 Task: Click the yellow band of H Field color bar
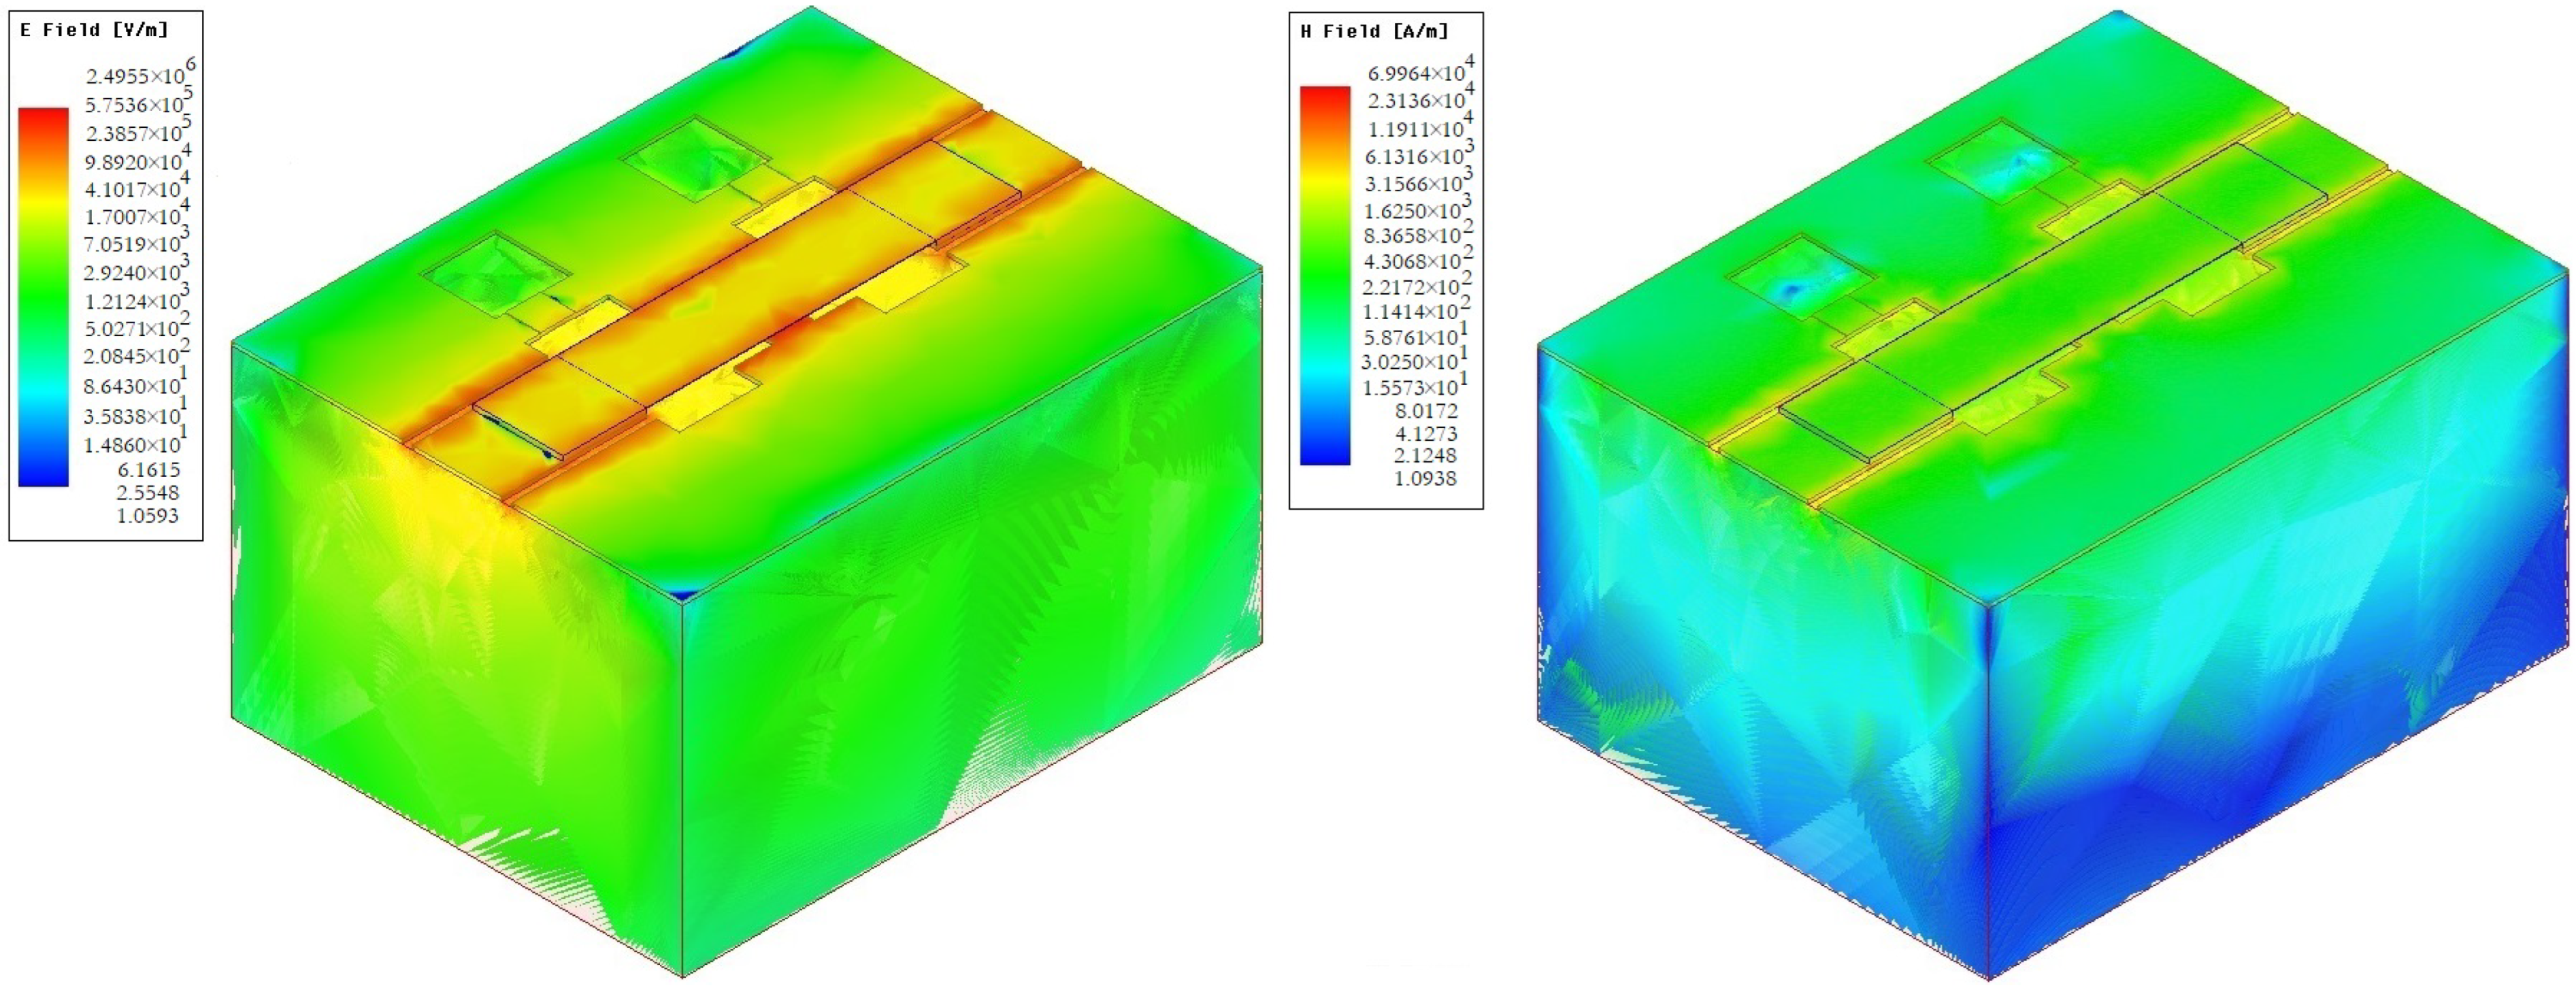click(x=1325, y=180)
